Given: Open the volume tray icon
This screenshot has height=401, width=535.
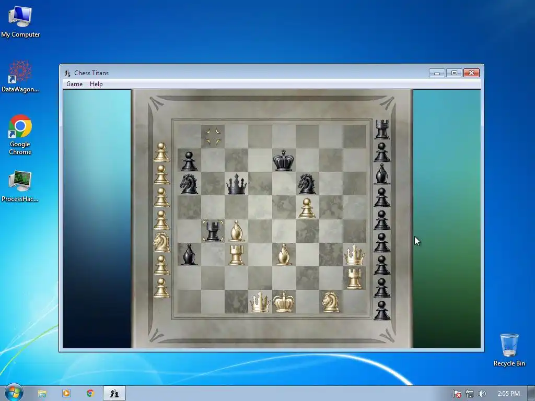Looking at the screenshot, I should [x=482, y=394].
